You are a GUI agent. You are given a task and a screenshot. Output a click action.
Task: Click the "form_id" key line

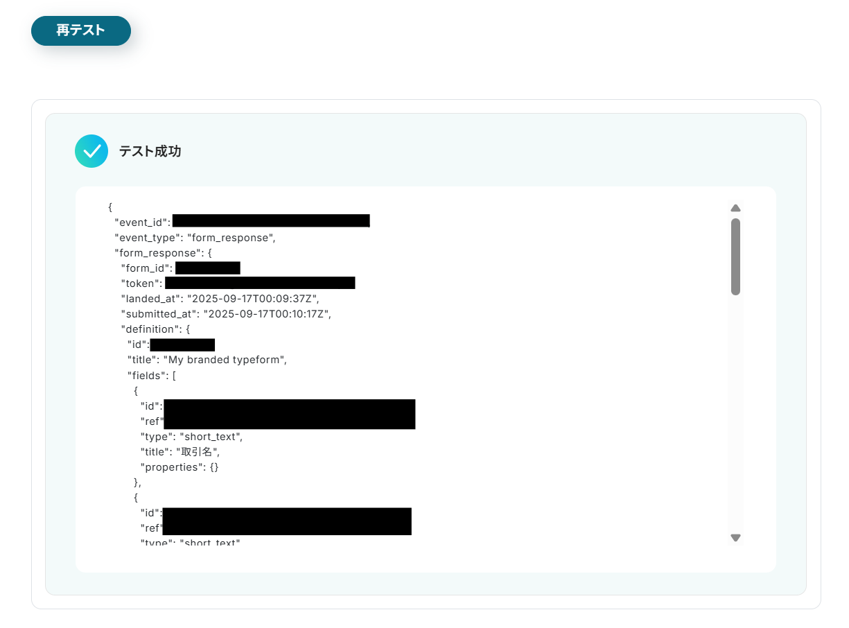pyautogui.click(x=180, y=268)
